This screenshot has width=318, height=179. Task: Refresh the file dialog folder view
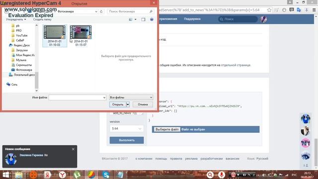101,11
